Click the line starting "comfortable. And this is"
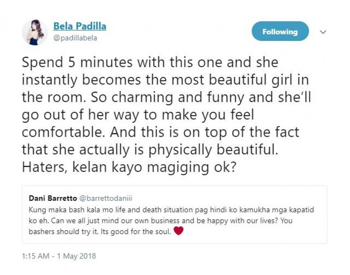 coord(161,132)
